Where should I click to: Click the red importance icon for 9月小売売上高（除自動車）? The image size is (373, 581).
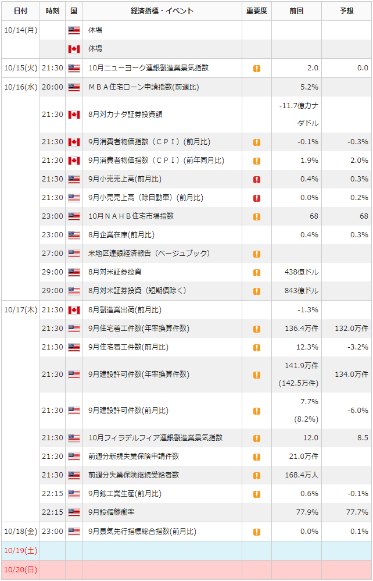click(x=257, y=198)
